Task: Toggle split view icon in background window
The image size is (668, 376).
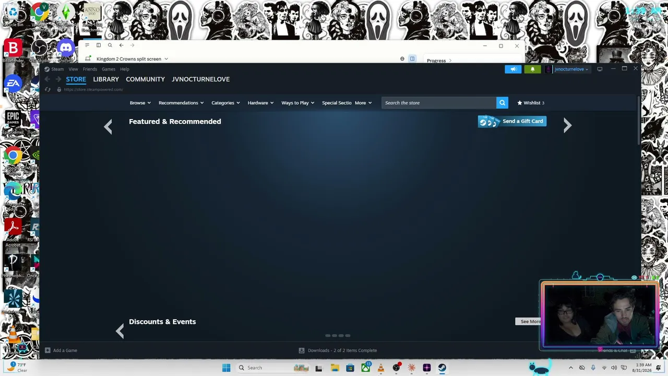Action: [412, 59]
